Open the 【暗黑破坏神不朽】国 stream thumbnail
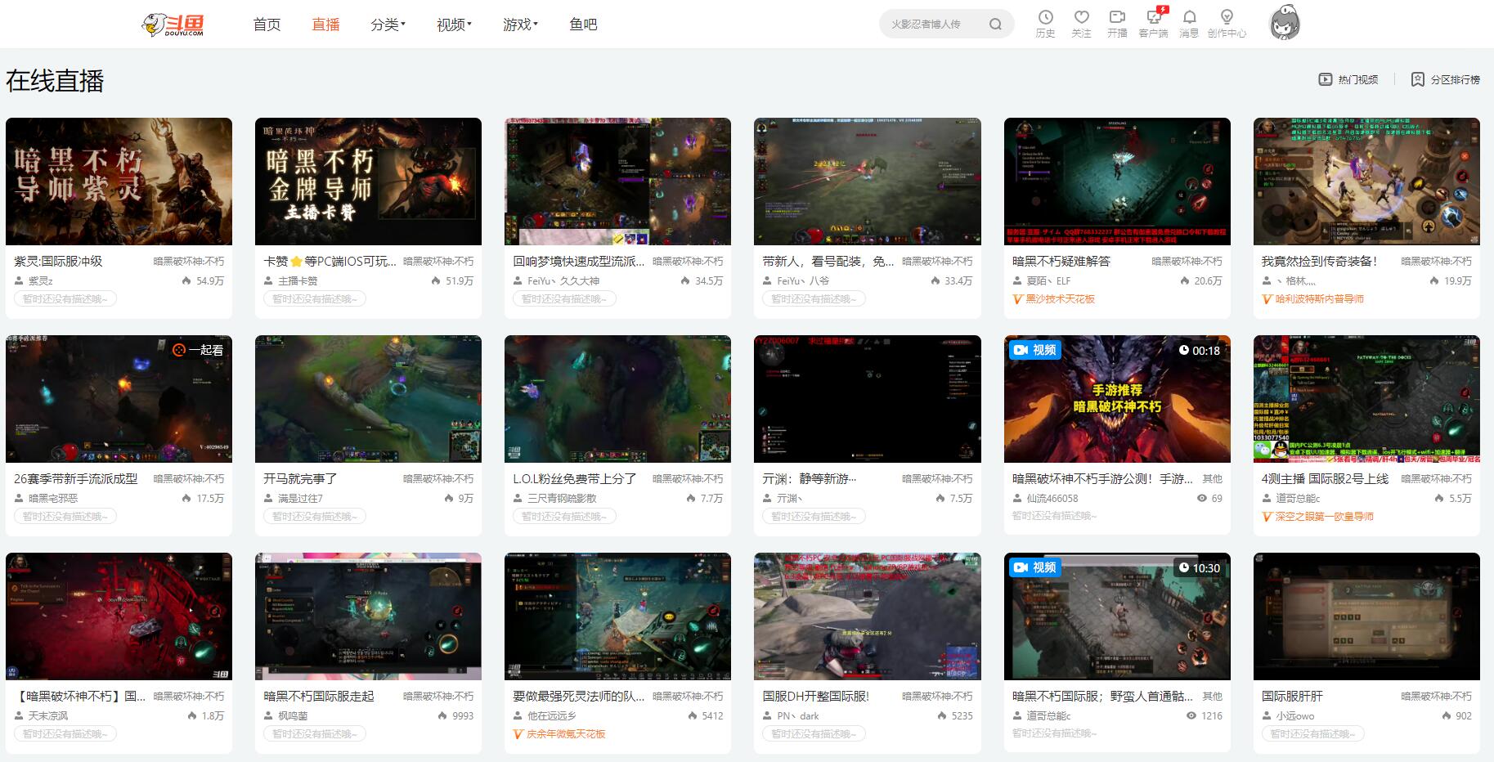 click(119, 616)
